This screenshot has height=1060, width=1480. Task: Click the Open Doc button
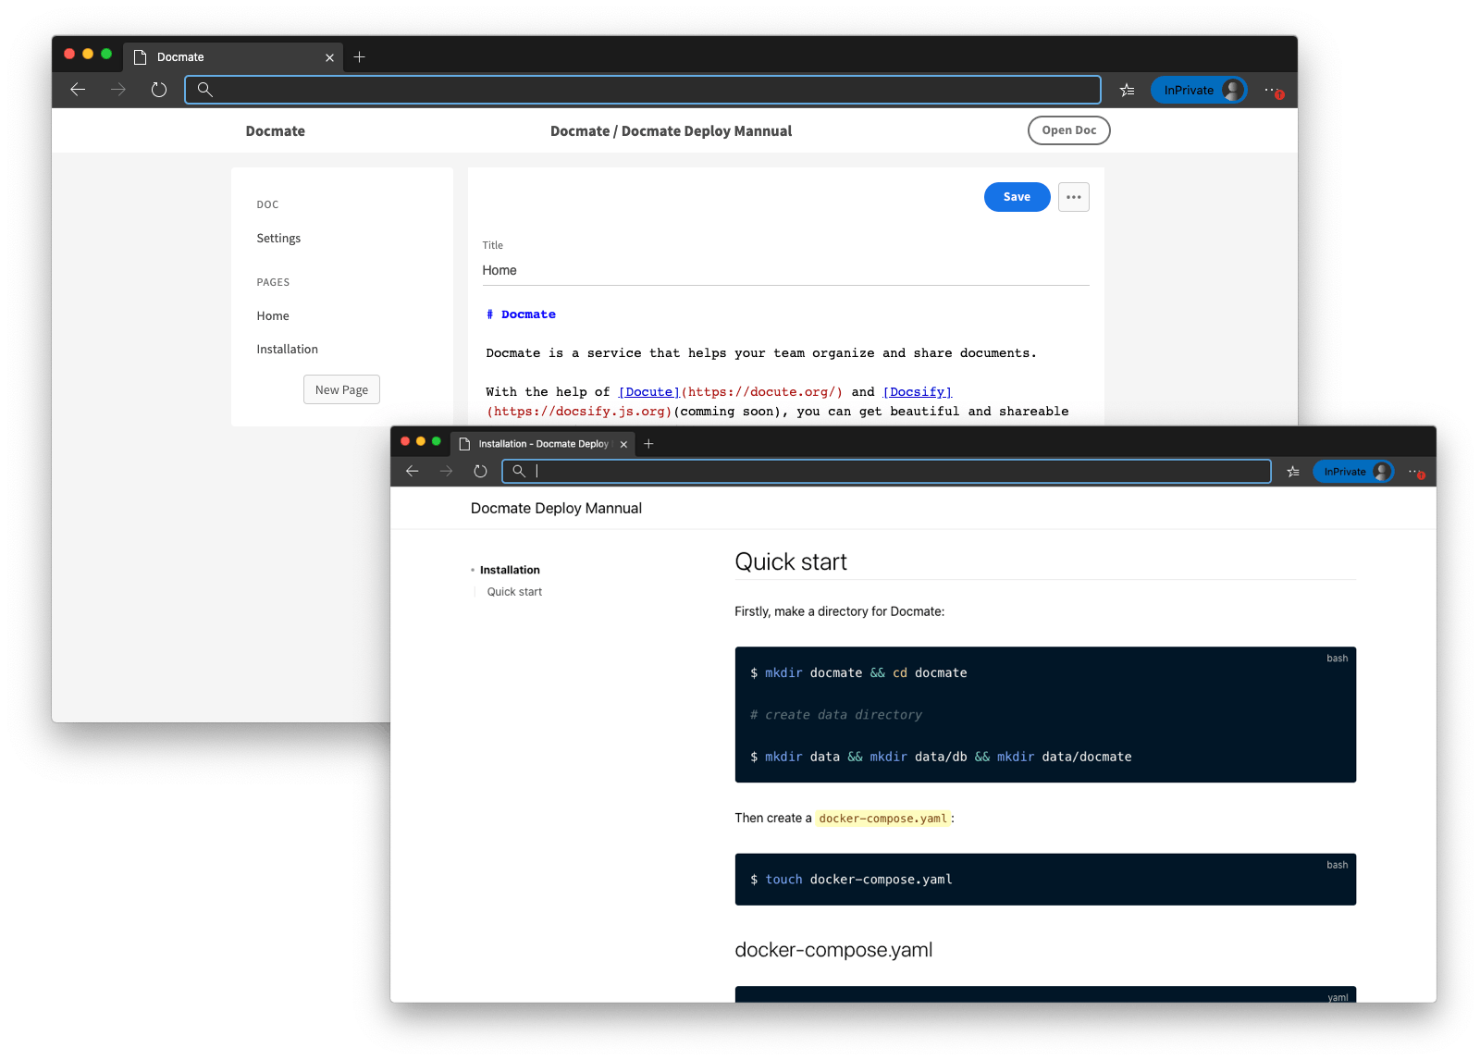coord(1068,130)
